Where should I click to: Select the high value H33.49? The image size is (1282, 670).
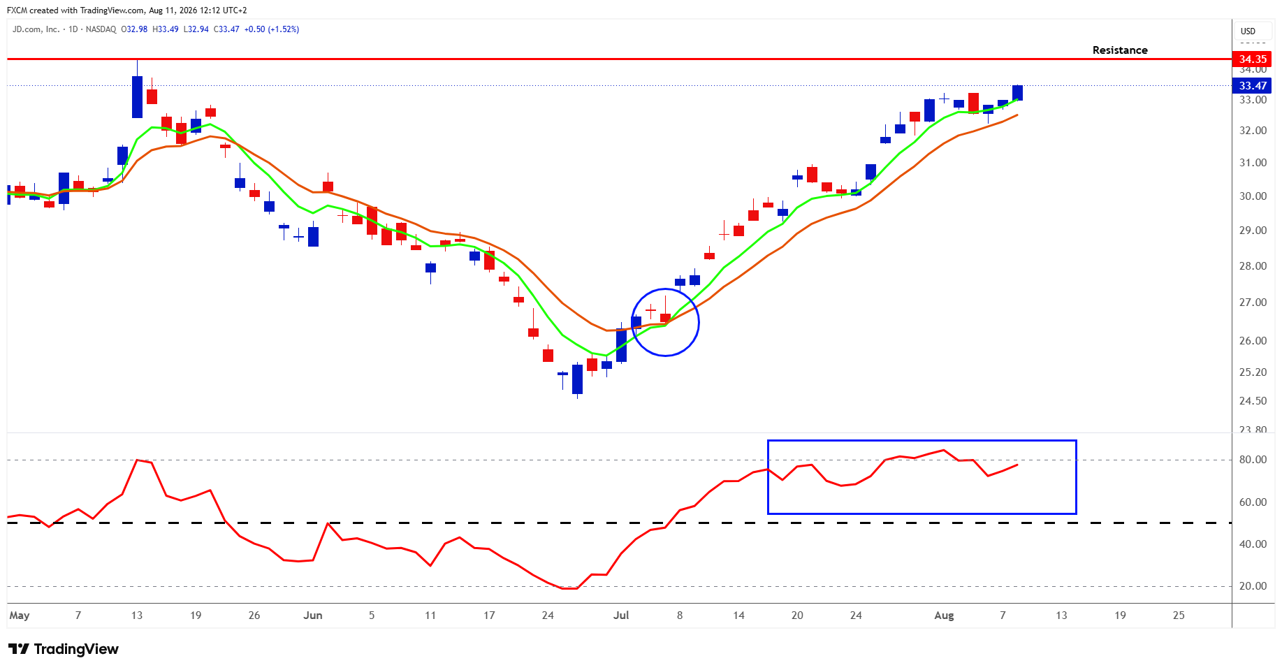click(x=166, y=29)
